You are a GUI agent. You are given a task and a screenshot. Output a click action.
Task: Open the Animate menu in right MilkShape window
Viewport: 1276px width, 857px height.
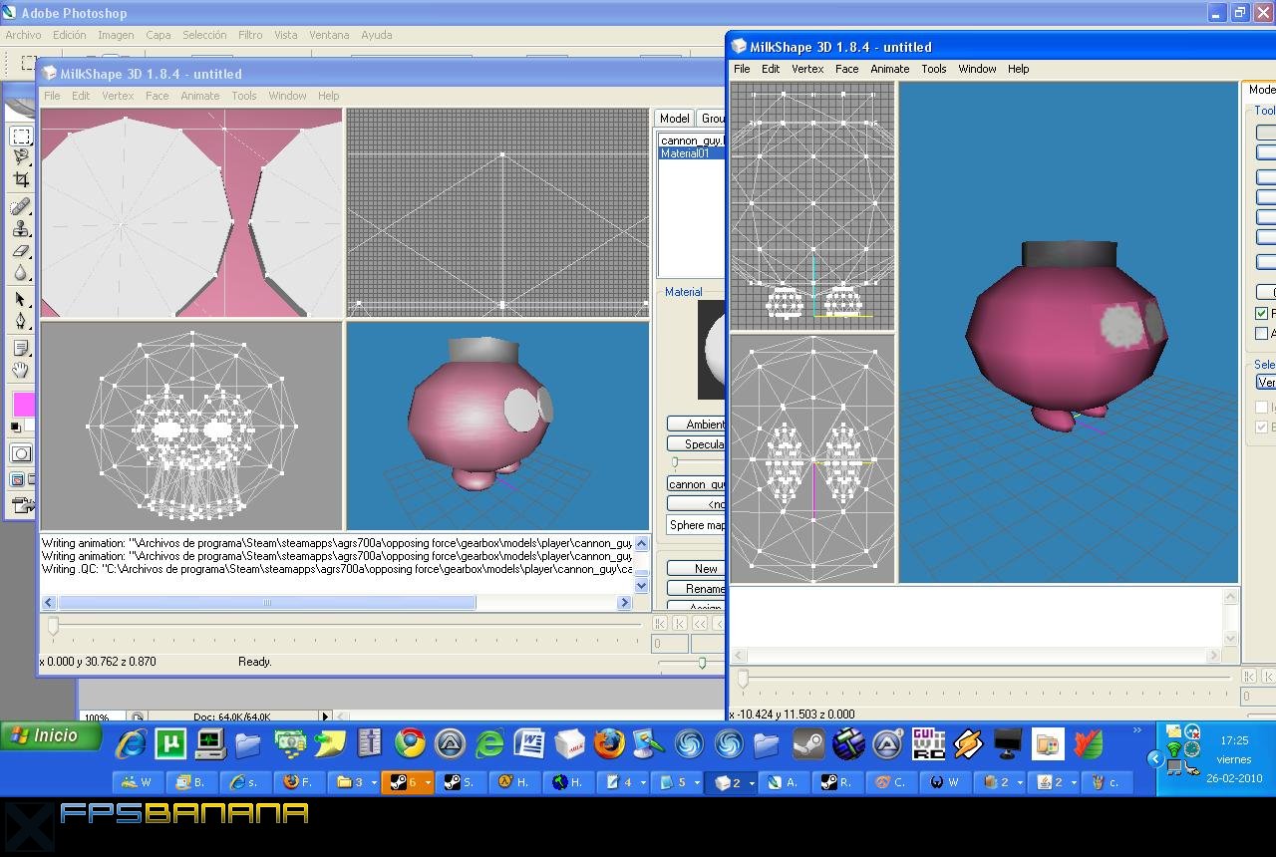click(889, 69)
